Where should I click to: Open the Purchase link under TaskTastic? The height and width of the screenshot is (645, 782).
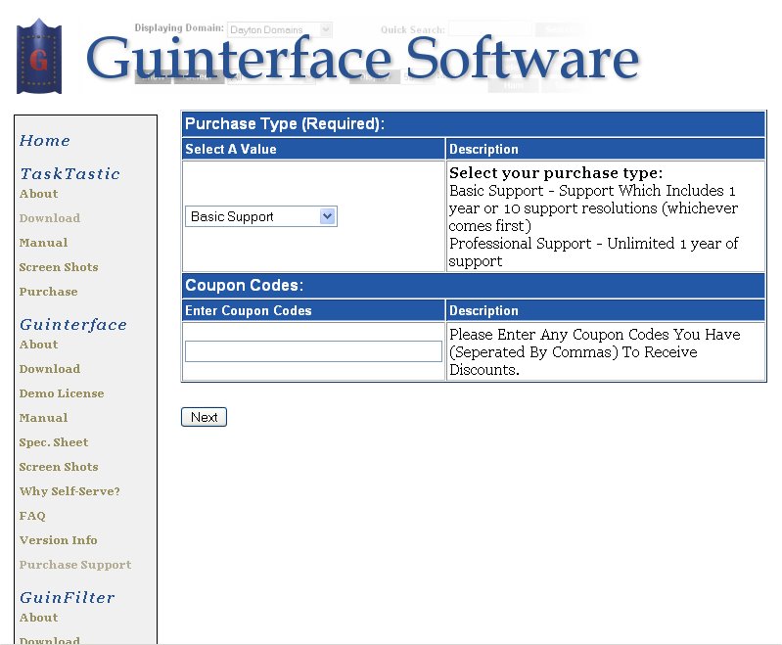coord(48,292)
